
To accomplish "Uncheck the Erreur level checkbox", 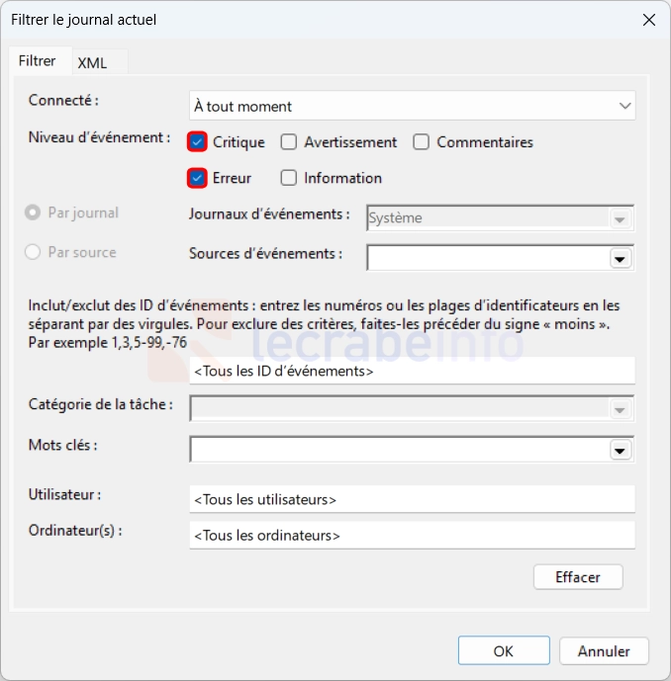I will tap(197, 178).
